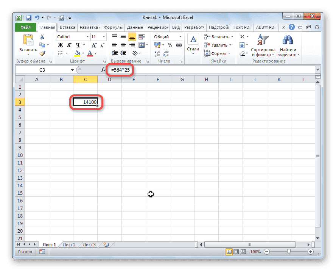This screenshot has width=336, height=271.
Task: Click the comma thousands separator icon
Action: tap(179, 45)
